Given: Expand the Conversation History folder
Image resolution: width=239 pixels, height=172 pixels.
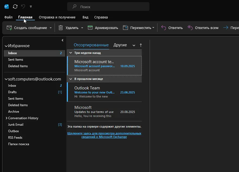Looking at the screenshot, I should (7, 118).
